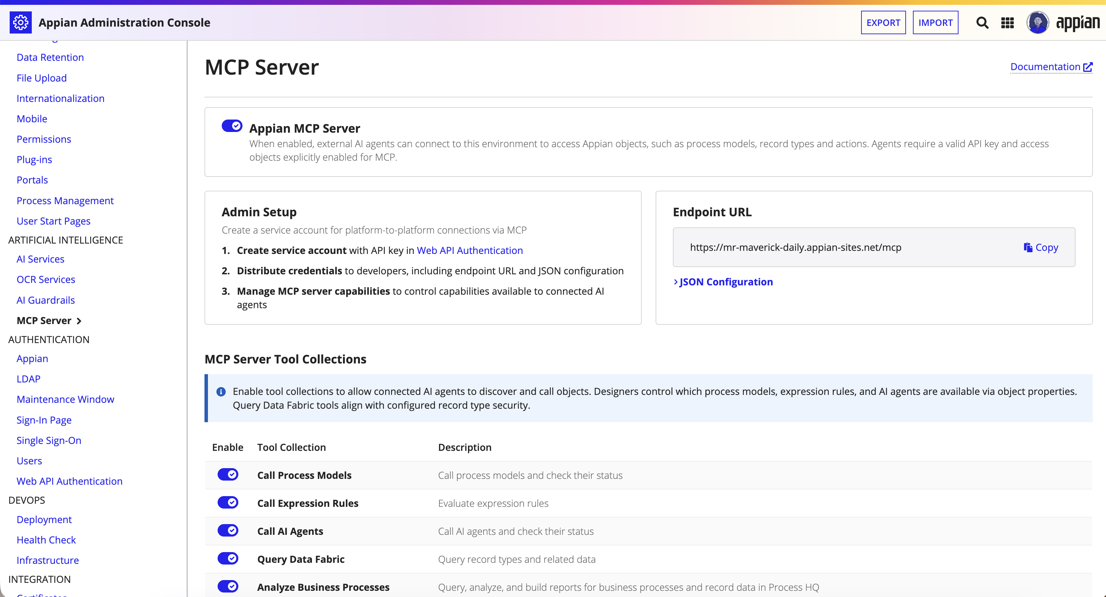Open Data Retention in sidebar
The width and height of the screenshot is (1106, 597).
coord(50,58)
